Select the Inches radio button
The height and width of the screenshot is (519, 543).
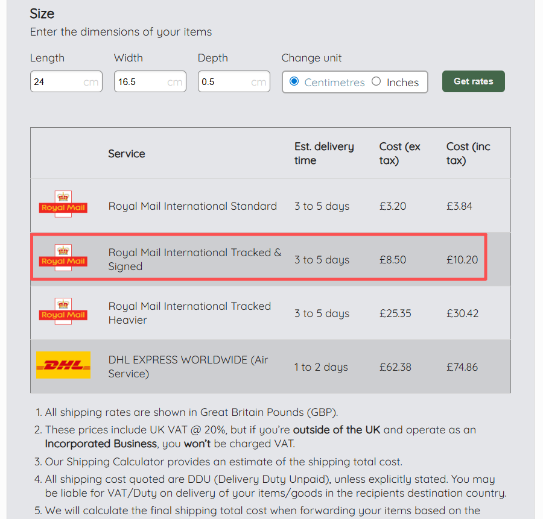[x=376, y=81]
